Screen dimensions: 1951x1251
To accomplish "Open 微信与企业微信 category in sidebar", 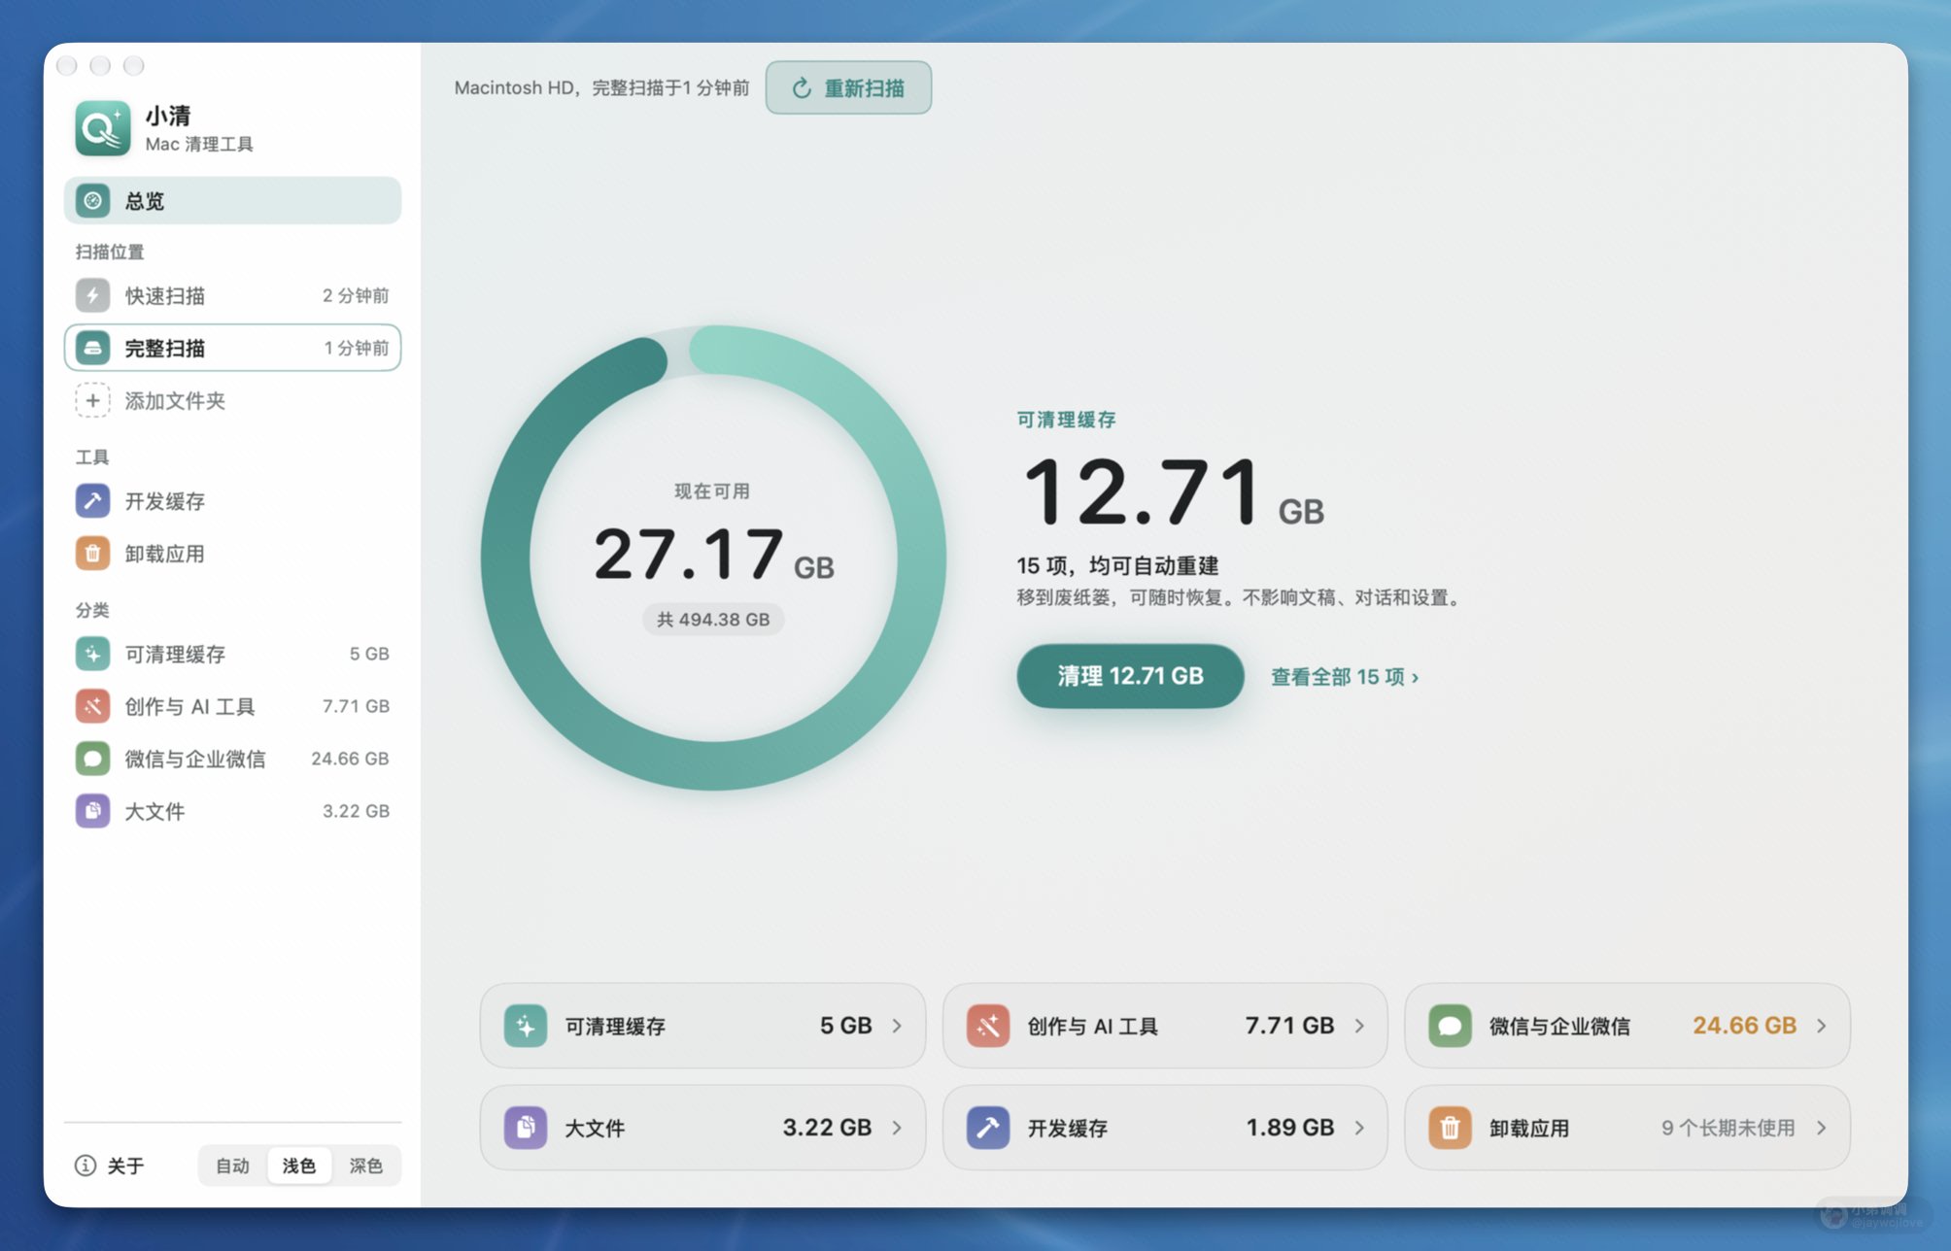I will point(233,759).
